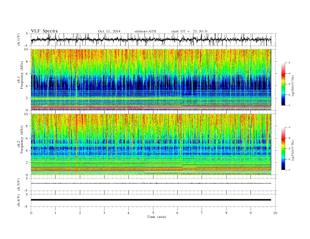
Task: Click the 9 tick on the Time axis
Action: pos(251,213)
